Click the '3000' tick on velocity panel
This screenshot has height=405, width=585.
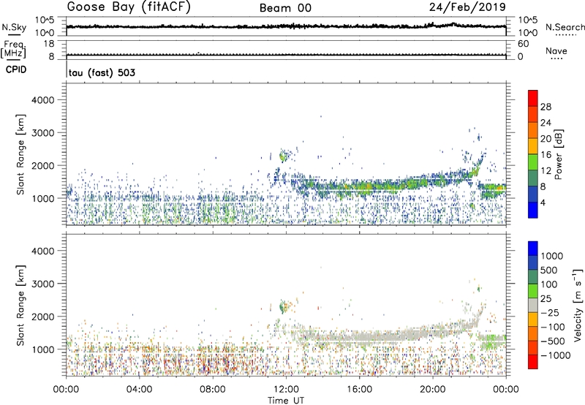click(x=42, y=284)
